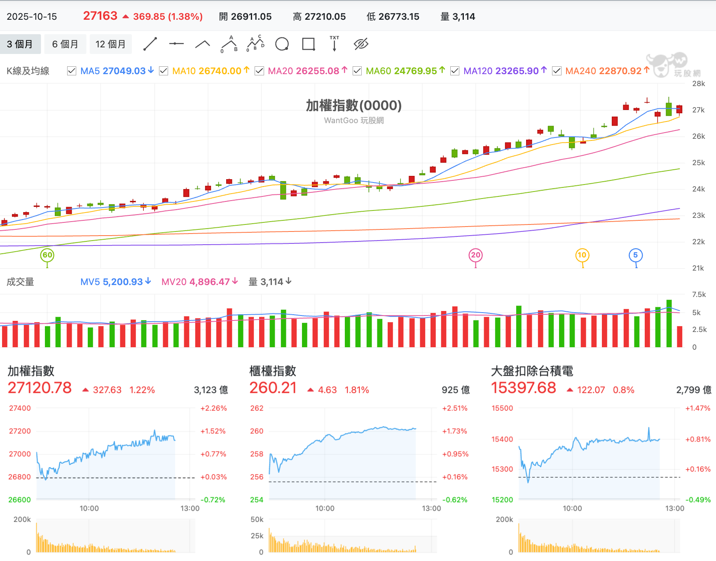
Task: Select the TXT text annotation tool
Action: (335, 44)
